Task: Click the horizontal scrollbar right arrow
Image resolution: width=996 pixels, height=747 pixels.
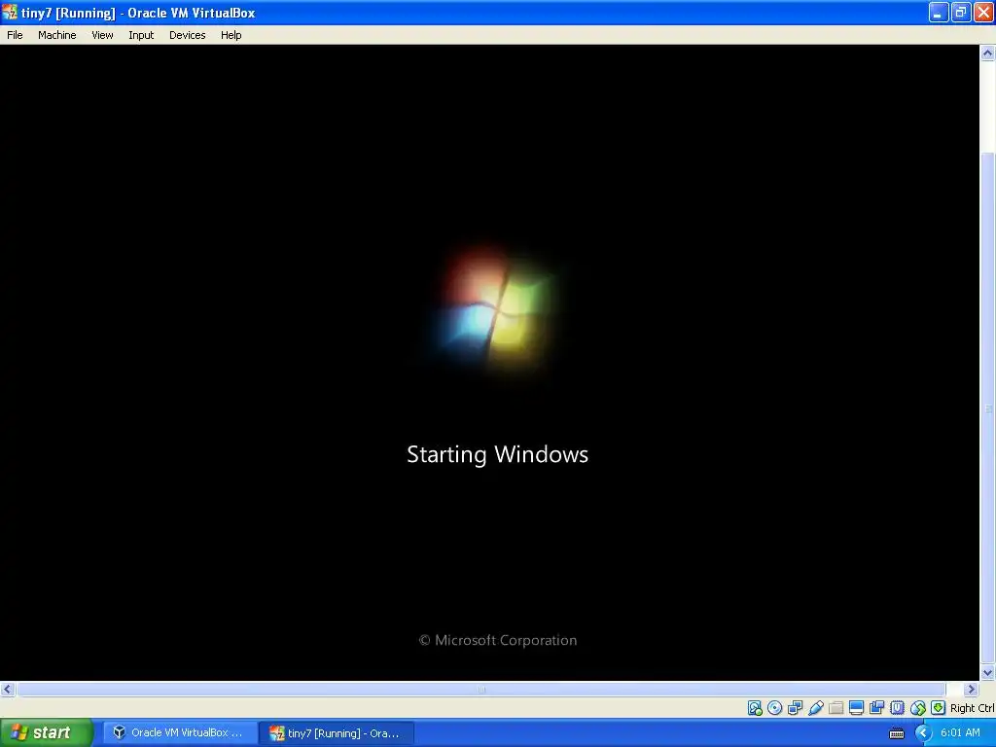Action: tap(972, 690)
